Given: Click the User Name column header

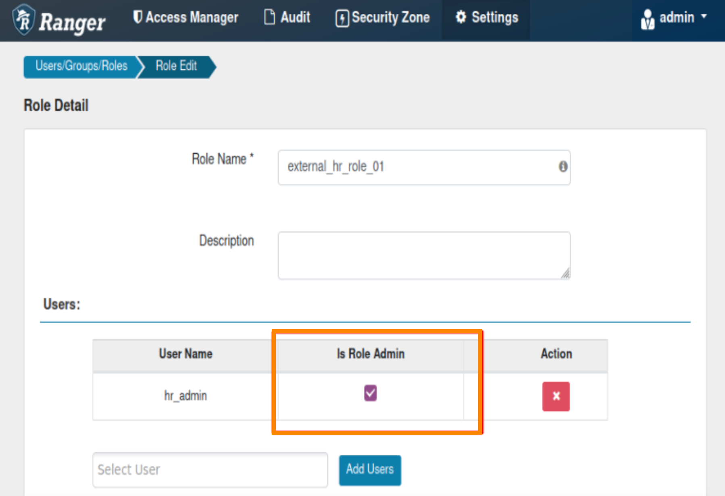Looking at the screenshot, I should pyautogui.click(x=185, y=354).
